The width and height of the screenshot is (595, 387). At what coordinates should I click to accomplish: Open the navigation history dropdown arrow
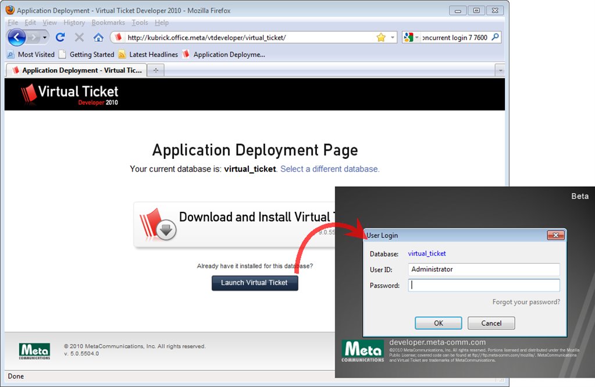point(45,37)
